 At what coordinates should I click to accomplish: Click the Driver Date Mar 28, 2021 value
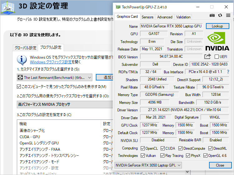156,117
